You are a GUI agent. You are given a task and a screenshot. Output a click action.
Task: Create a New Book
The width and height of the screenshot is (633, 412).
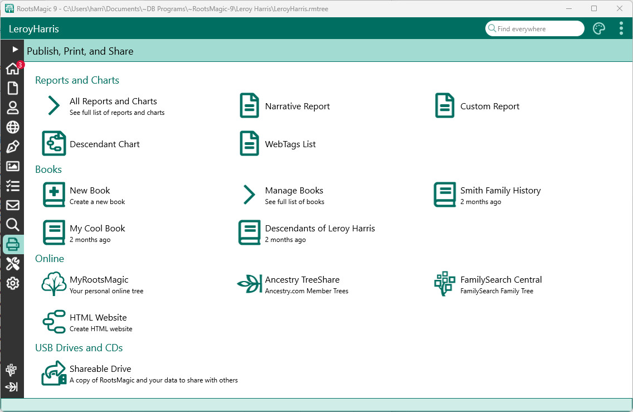point(89,195)
